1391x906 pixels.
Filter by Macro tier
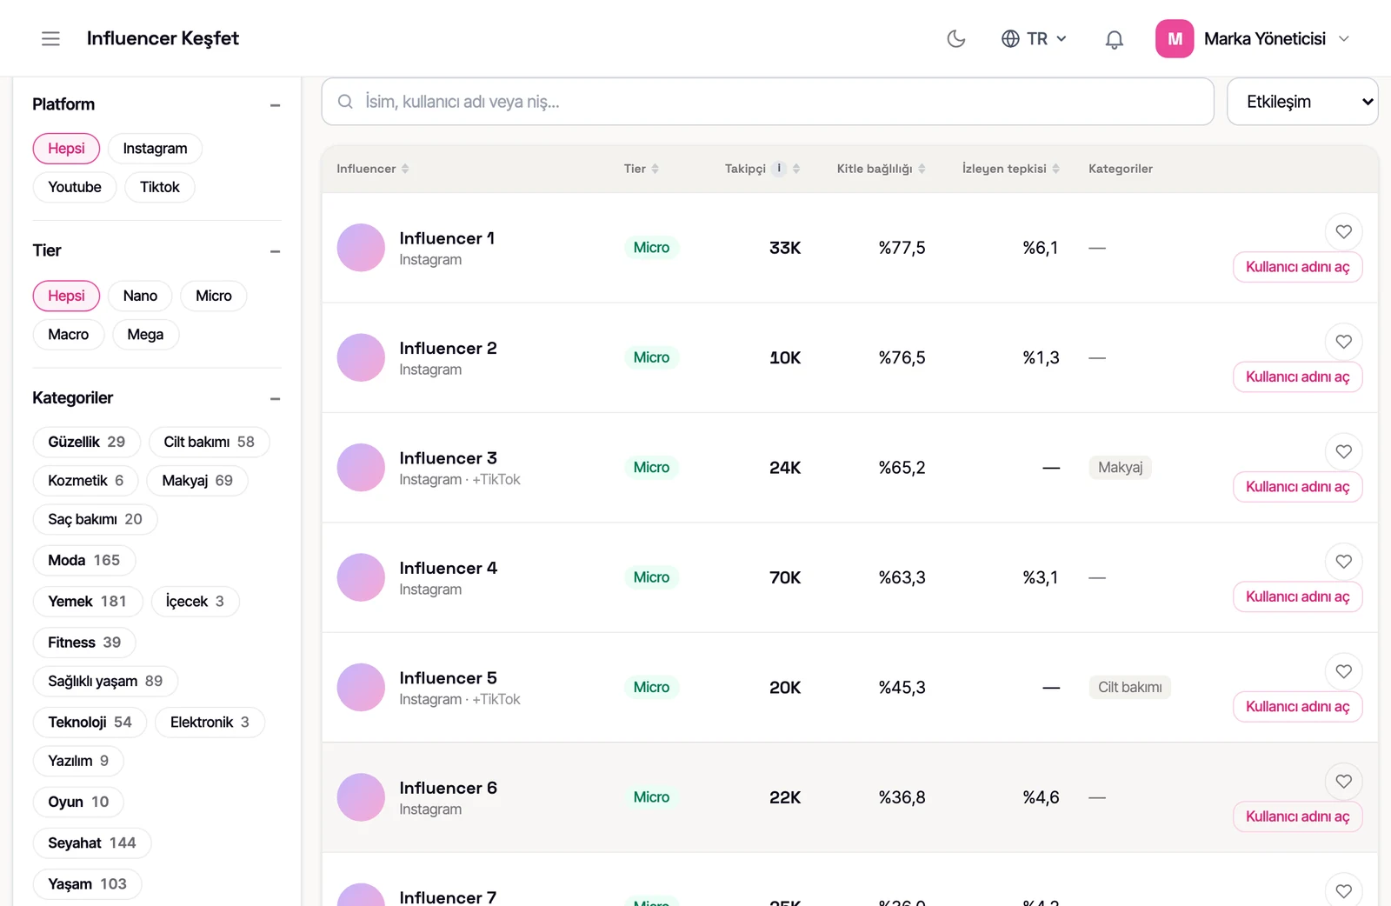(69, 335)
